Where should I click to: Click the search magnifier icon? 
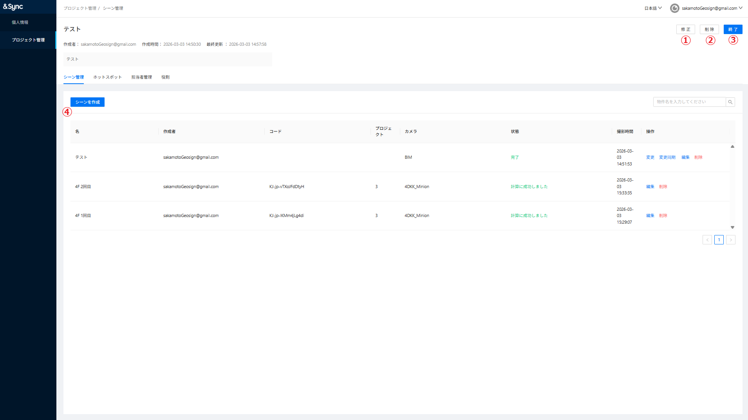click(730, 102)
